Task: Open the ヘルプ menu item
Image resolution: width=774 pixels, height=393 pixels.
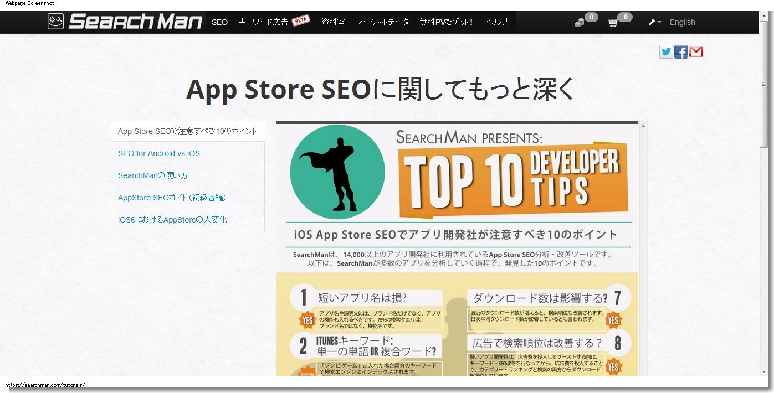Action: [496, 22]
